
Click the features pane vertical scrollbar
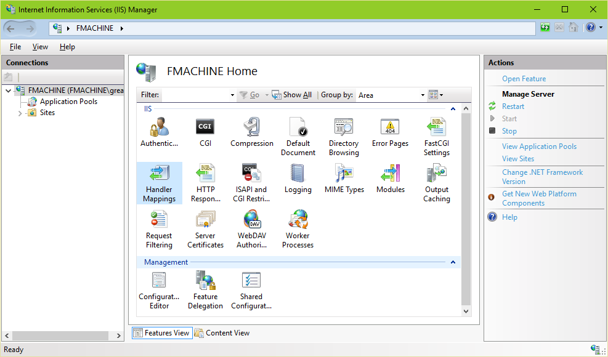coord(466,209)
